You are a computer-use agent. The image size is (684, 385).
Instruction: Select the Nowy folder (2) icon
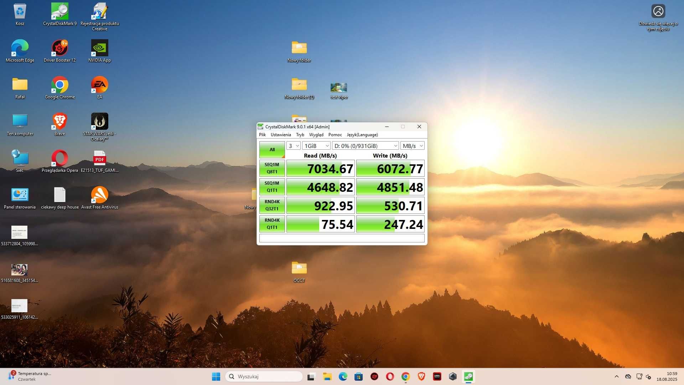(x=299, y=88)
